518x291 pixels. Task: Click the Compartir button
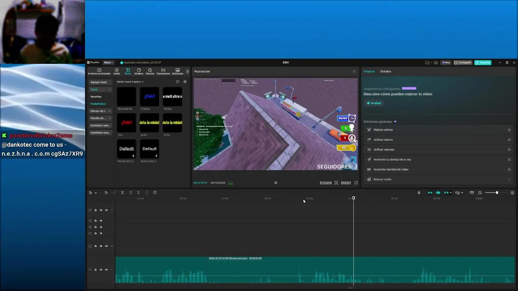[x=463, y=63]
